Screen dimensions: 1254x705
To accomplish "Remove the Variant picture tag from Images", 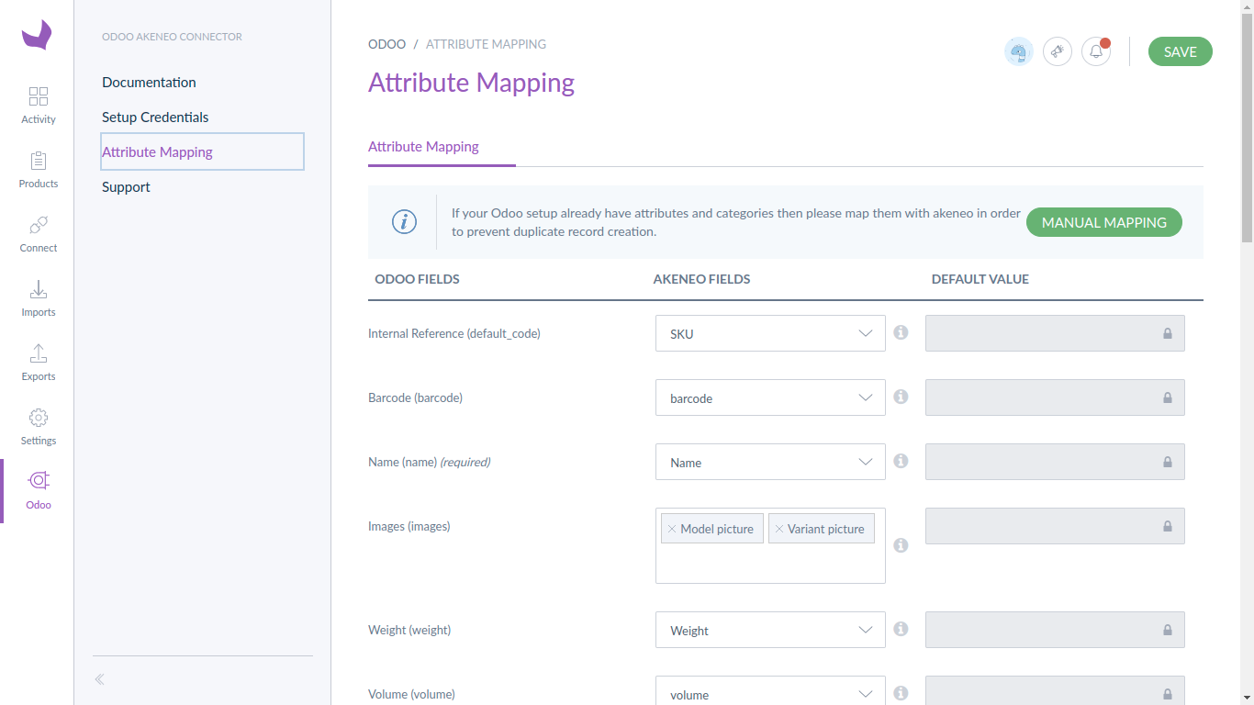I will [x=779, y=528].
